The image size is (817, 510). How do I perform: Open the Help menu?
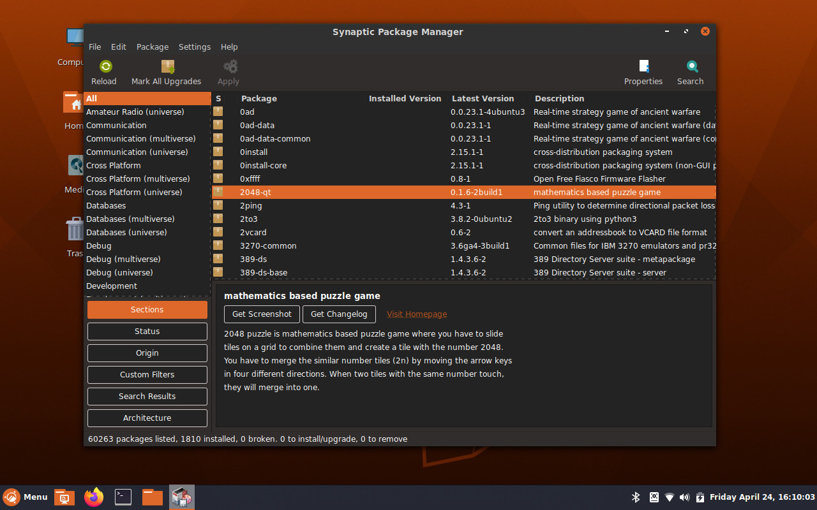(x=229, y=47)
